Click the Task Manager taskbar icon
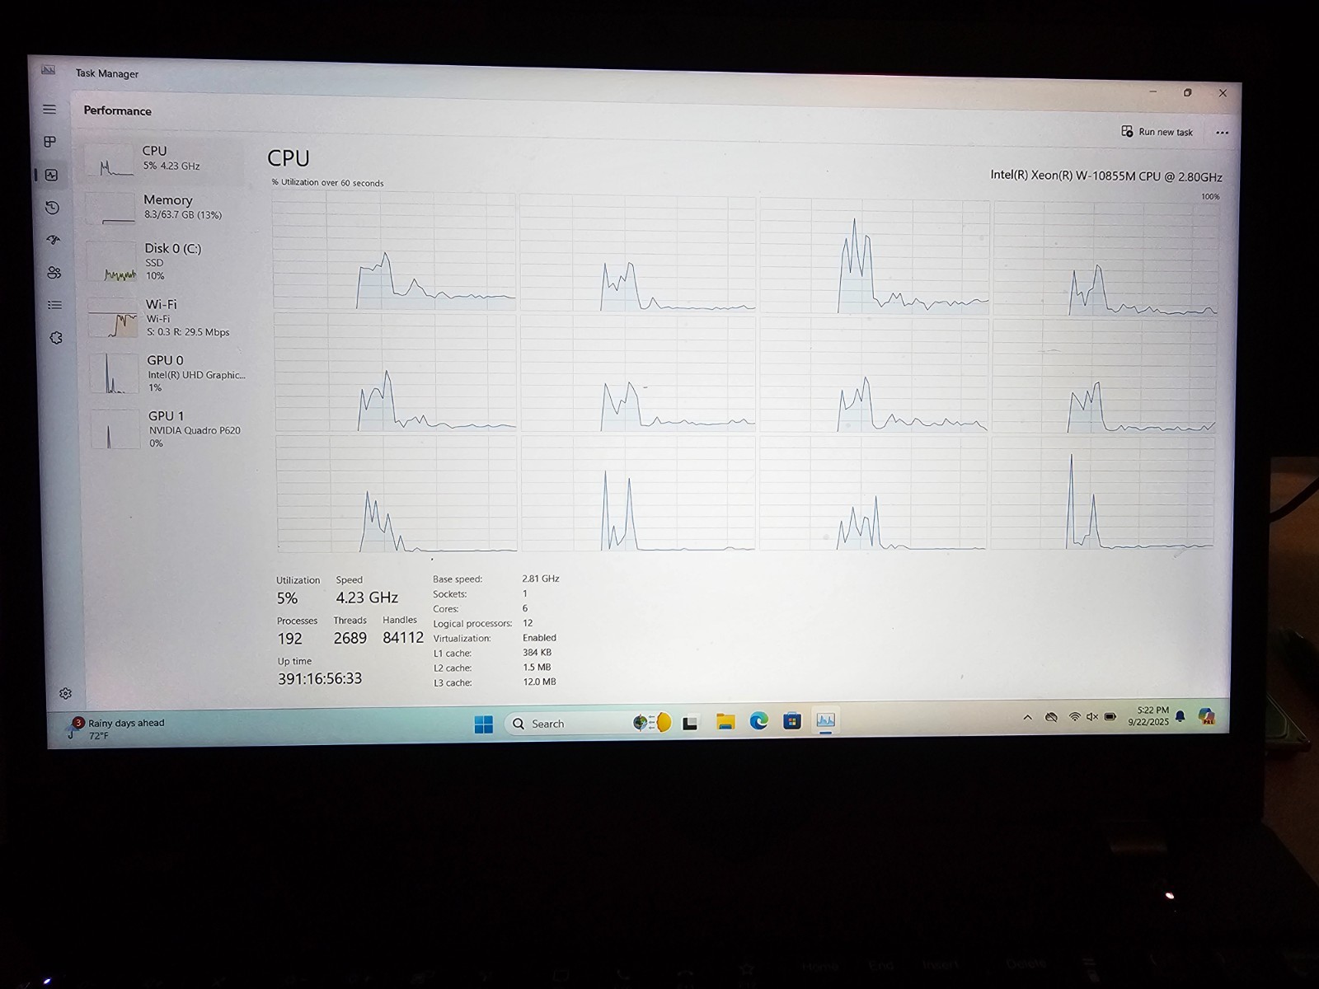1319x989 pixels. point(826,720)
